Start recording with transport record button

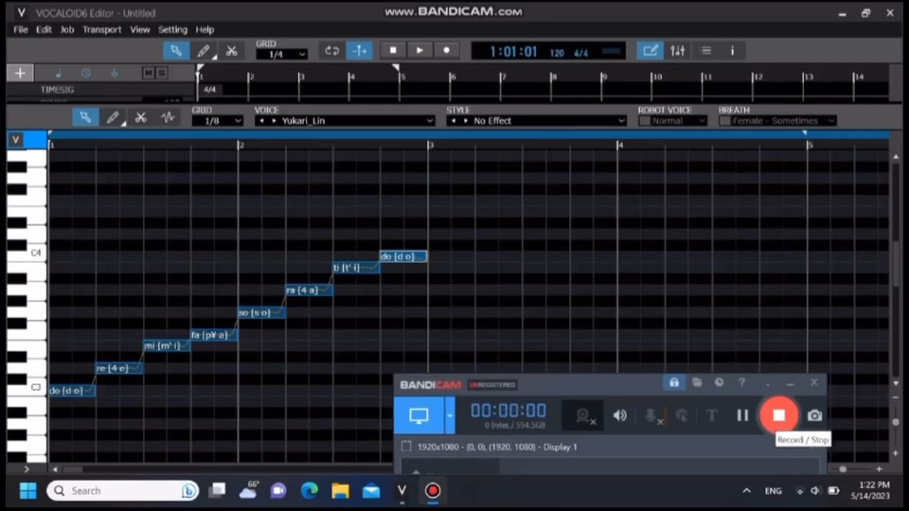point(446,50)
